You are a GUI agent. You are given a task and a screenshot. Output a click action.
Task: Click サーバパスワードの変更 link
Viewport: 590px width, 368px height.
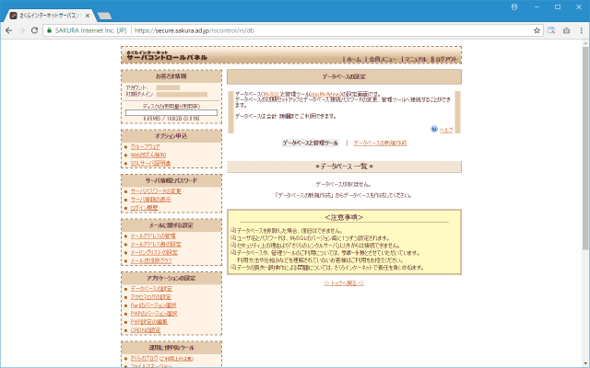[156, 191]
